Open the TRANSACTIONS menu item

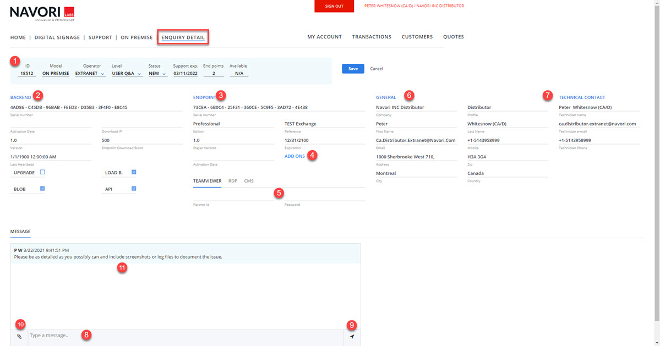(372, 37)
